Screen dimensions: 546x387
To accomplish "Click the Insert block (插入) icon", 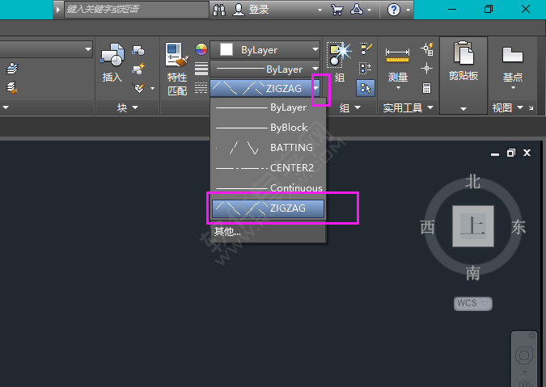I will click(112, 55).
